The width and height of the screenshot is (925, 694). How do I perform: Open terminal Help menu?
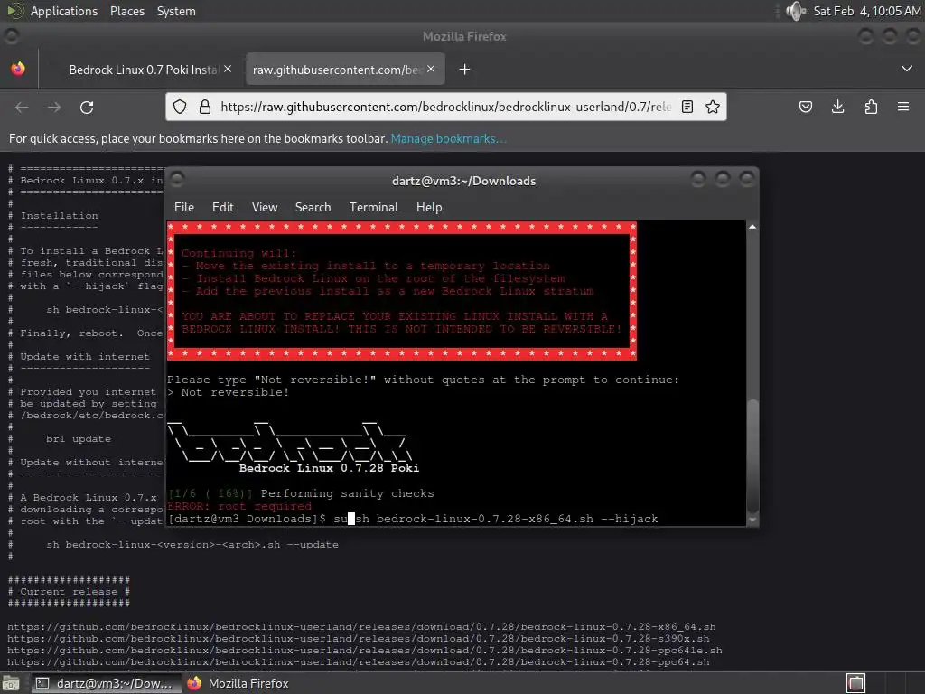click(x=429, y=207)
